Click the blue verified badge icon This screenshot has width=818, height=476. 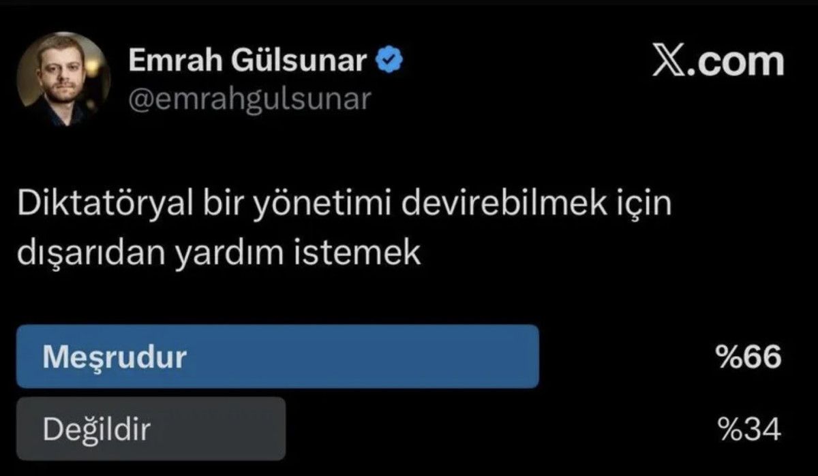pos(390,63)
